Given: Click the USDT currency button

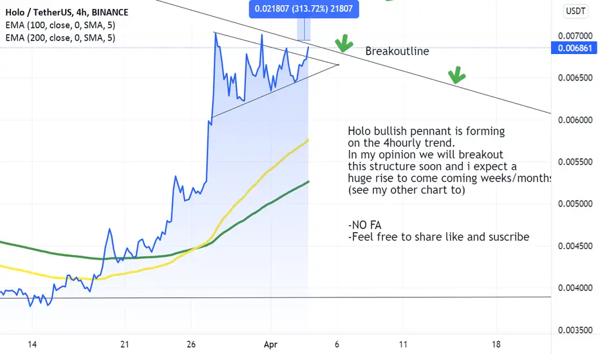Looking at the screenshot, I should pyautogui.click(x=575, y=11).
